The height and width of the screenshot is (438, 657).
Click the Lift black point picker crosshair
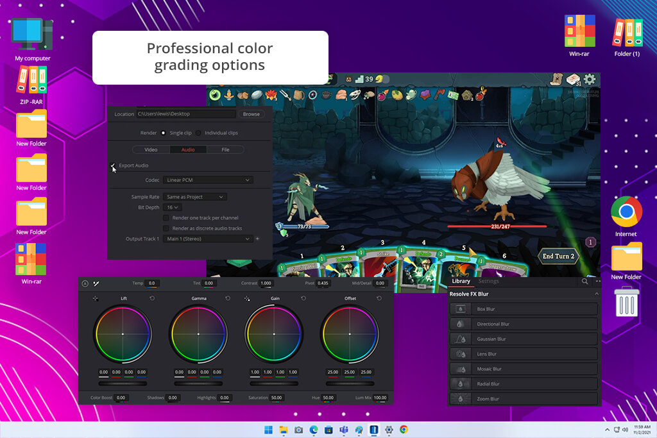coord(96,299)
